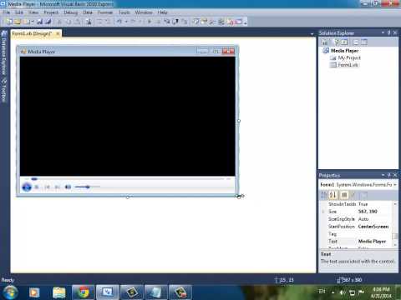The image size is (401, 300).
Task: Click the Find binoculars toolbar icon
Action: pos(89,22)
